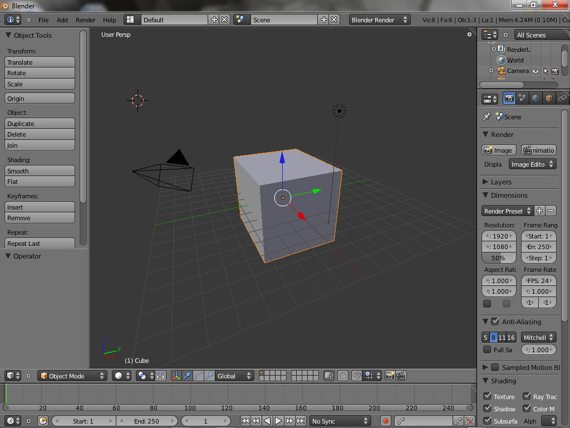Toggle proportional editing circle icon
Screen dimensions: 570x428
click(x=343, y=376)
